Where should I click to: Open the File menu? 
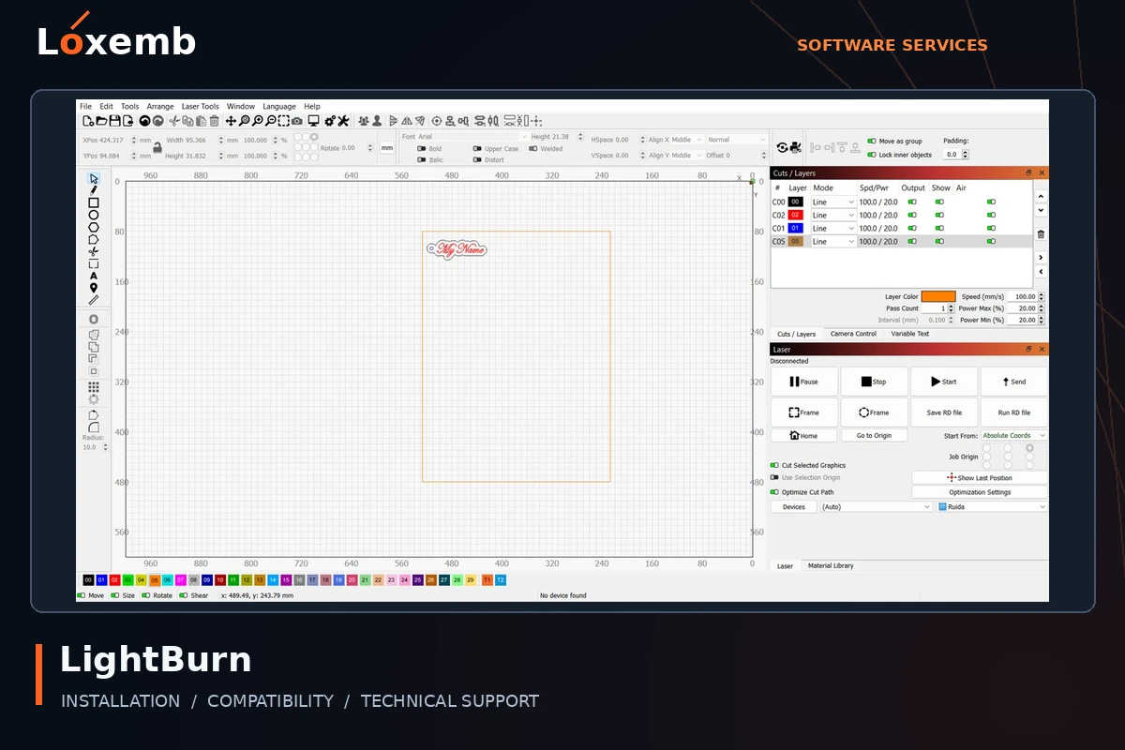click(x=85, y=106)
